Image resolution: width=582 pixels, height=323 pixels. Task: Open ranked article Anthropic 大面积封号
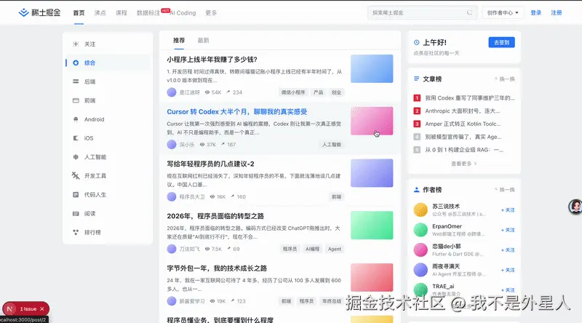[463, 111]
